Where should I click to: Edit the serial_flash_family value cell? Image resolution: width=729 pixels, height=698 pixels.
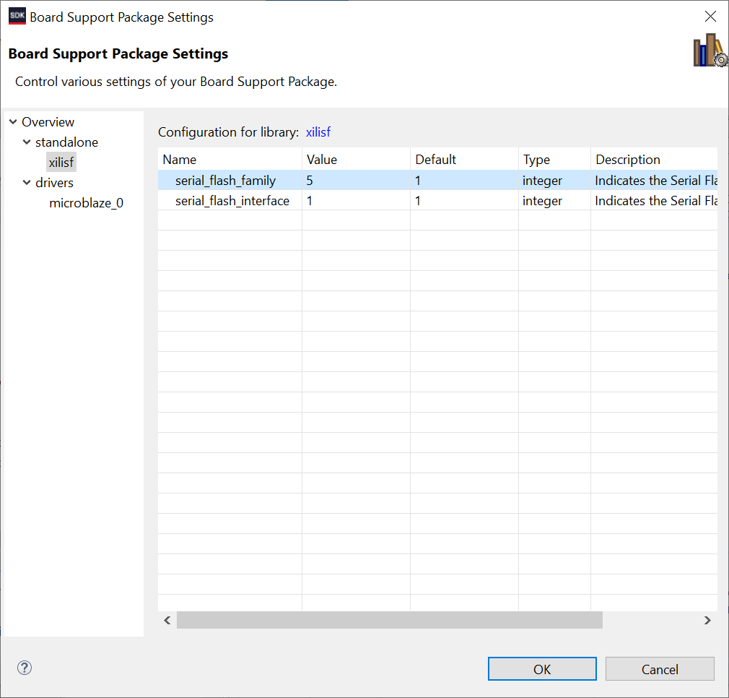pos(356,180)
